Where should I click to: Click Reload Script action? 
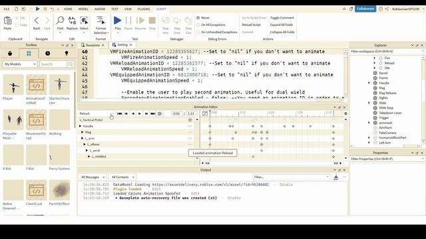[x=251, y=25]
